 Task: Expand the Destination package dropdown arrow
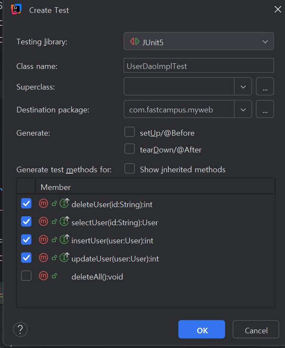(x=243, y=109)
